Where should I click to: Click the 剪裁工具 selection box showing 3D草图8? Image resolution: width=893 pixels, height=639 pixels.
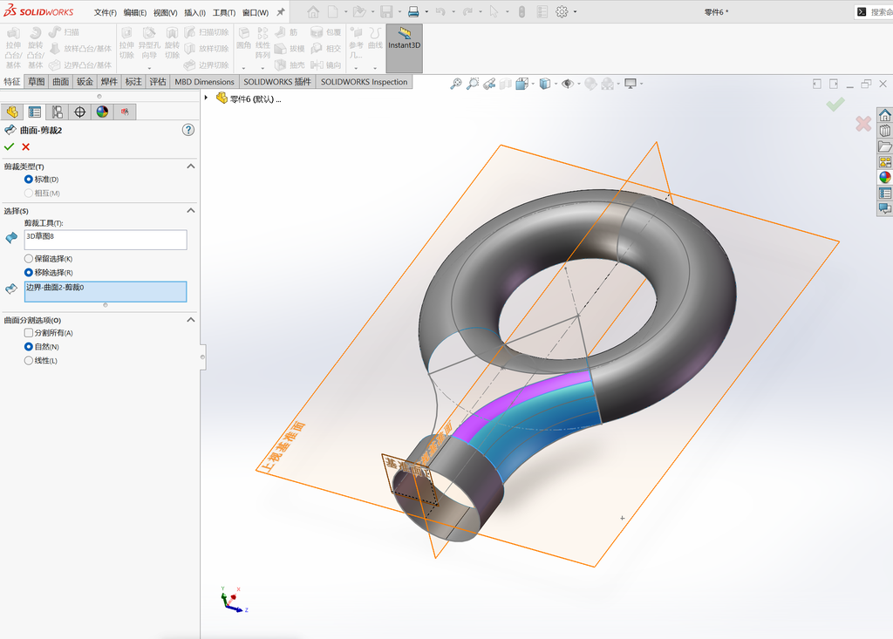pyautogui.click(x=106, y=240)
